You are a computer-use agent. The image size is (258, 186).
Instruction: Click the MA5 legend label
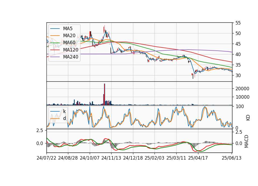[68, 29]
